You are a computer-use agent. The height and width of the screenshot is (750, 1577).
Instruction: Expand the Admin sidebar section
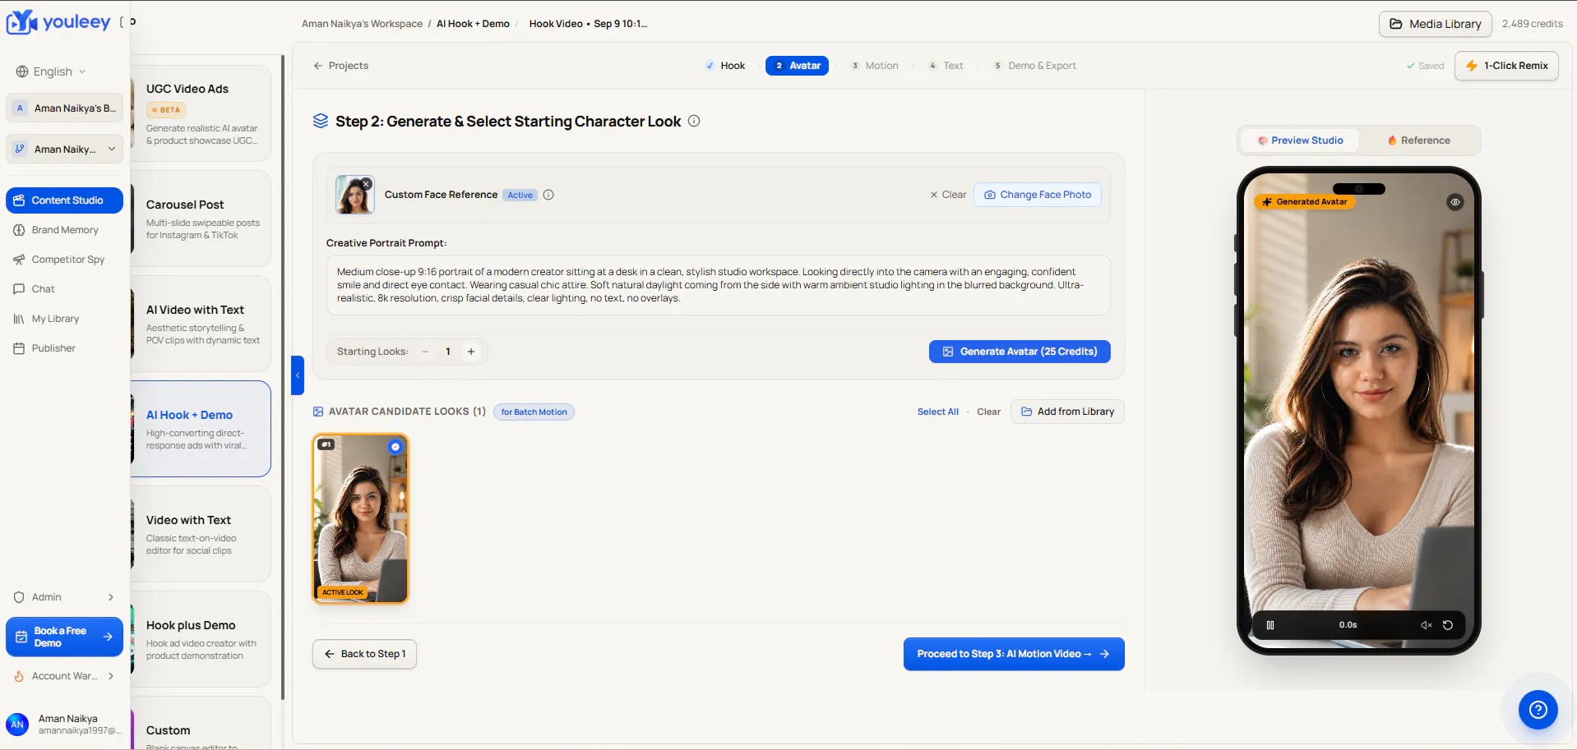(x=65, y=597)
